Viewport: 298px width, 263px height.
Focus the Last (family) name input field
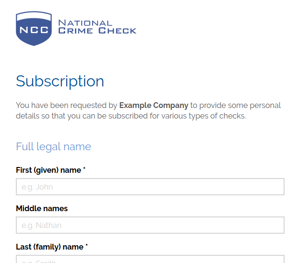click(150, 259)
